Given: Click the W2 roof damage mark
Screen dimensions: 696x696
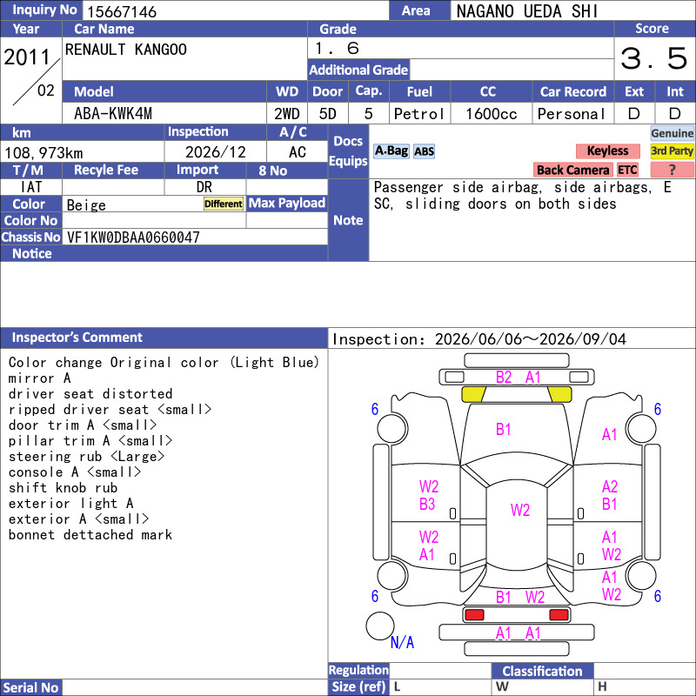Looking at the screenshot, I should coord(519,510).
